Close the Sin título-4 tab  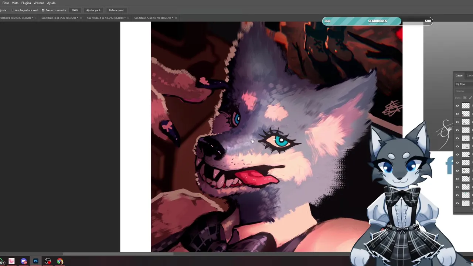coord(128,18)
